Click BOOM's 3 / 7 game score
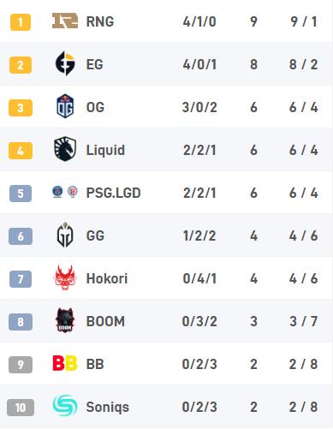Screen dimensions: 333x429 click(303, 321)
